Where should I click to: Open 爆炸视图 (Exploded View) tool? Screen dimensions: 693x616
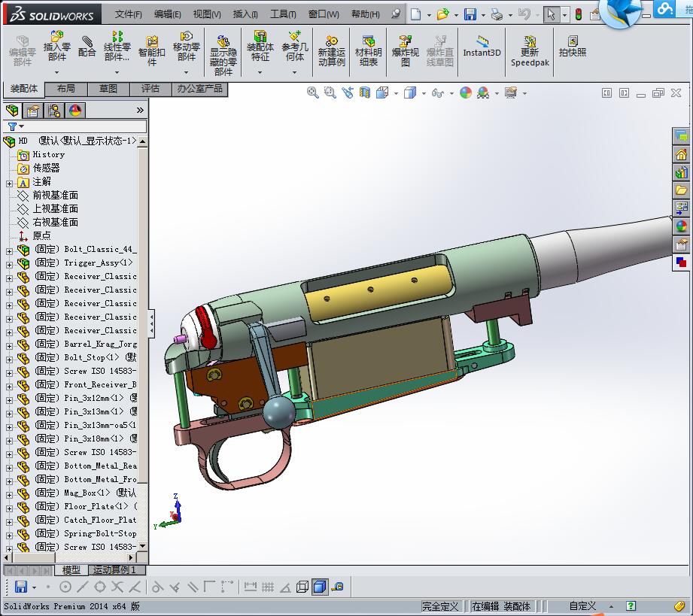pyautogui.click(x=405, y=50)
